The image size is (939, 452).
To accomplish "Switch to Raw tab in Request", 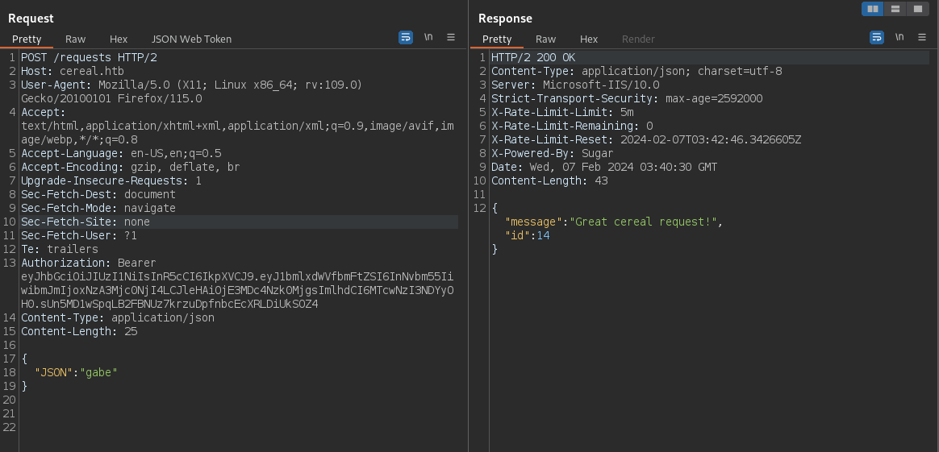I will coord(76,39).
